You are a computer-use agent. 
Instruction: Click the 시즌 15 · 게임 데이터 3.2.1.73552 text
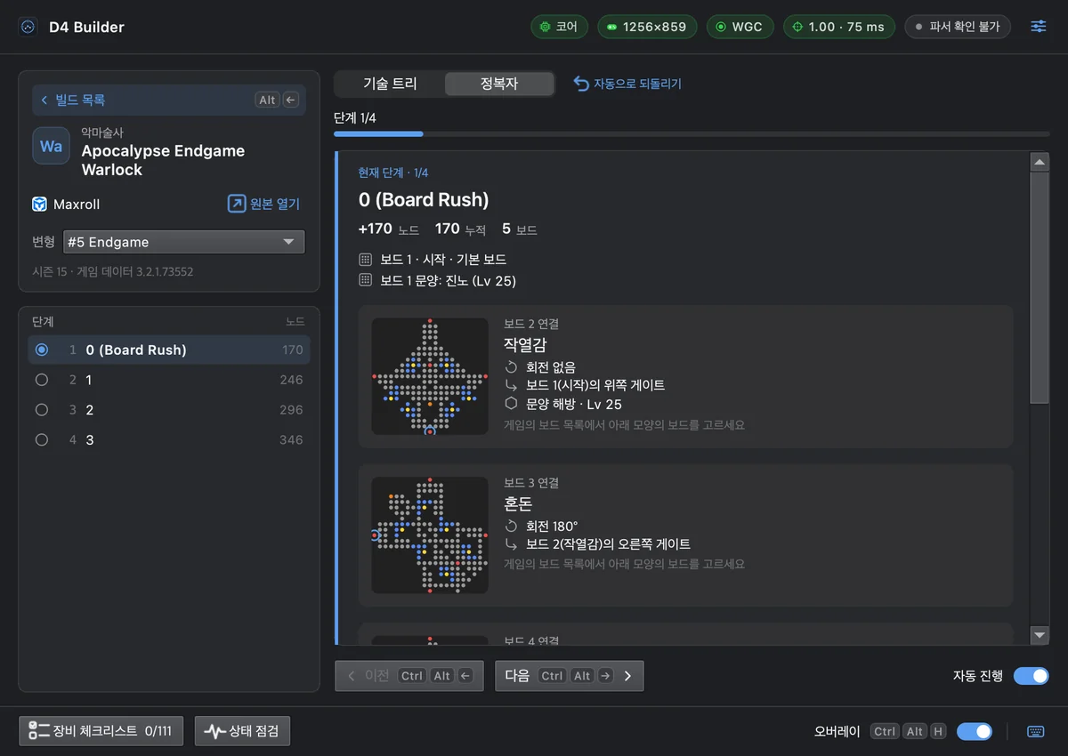[113, 271]
